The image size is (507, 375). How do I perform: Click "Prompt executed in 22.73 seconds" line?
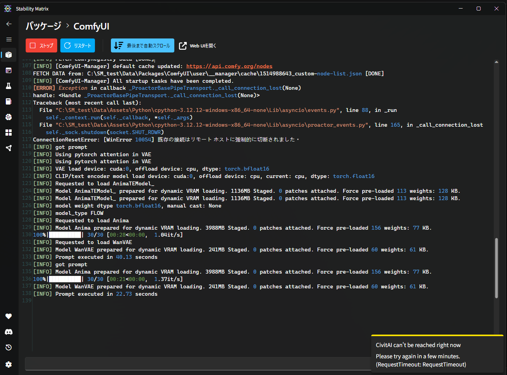95,294
